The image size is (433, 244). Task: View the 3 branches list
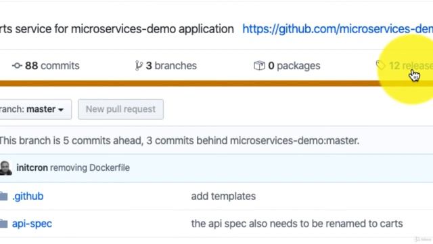pos(166,66)
